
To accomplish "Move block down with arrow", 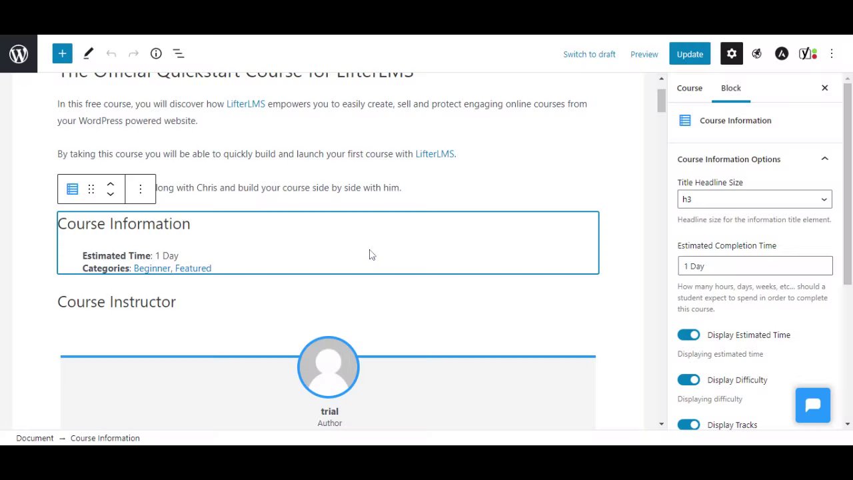I will 111,194.
